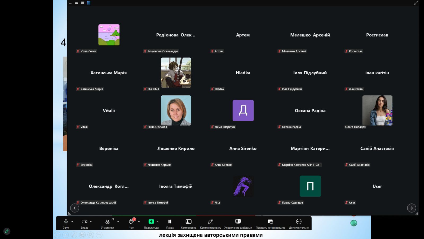Select Нина Орехова's video thumbnail

[x=176, y=110]
